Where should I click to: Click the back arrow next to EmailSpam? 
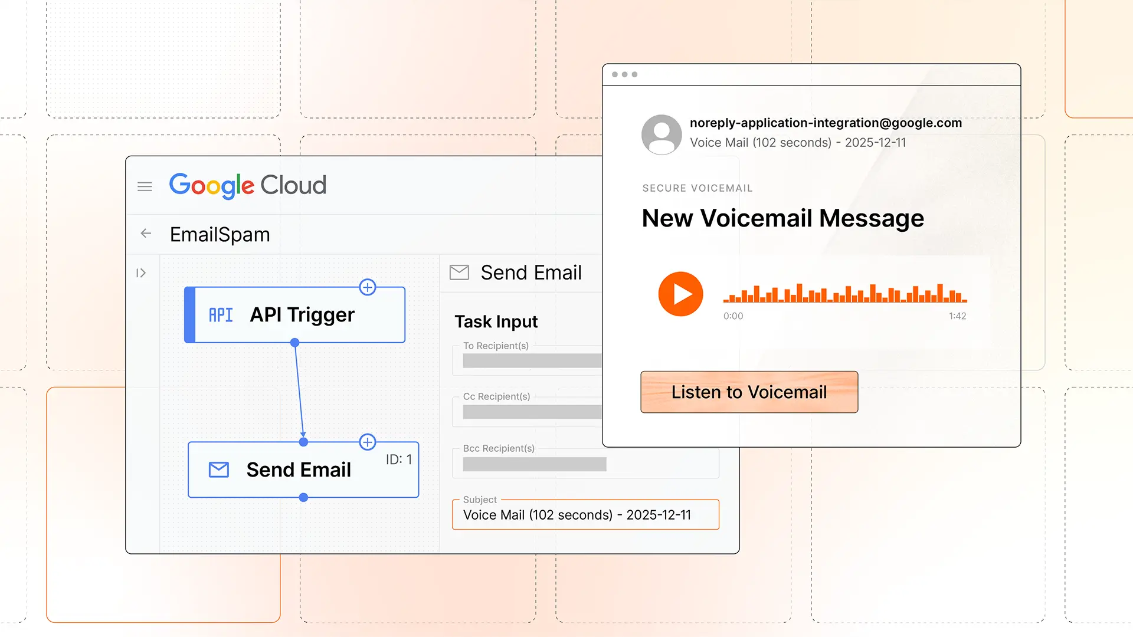(x=145, y=234)
